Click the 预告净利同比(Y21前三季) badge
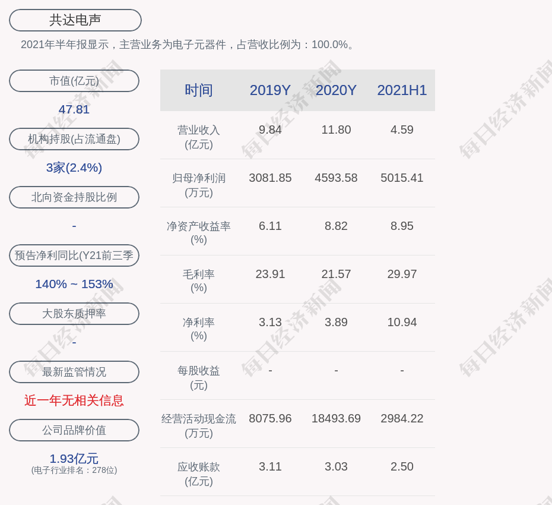552x505 pixels. point(74,255)
